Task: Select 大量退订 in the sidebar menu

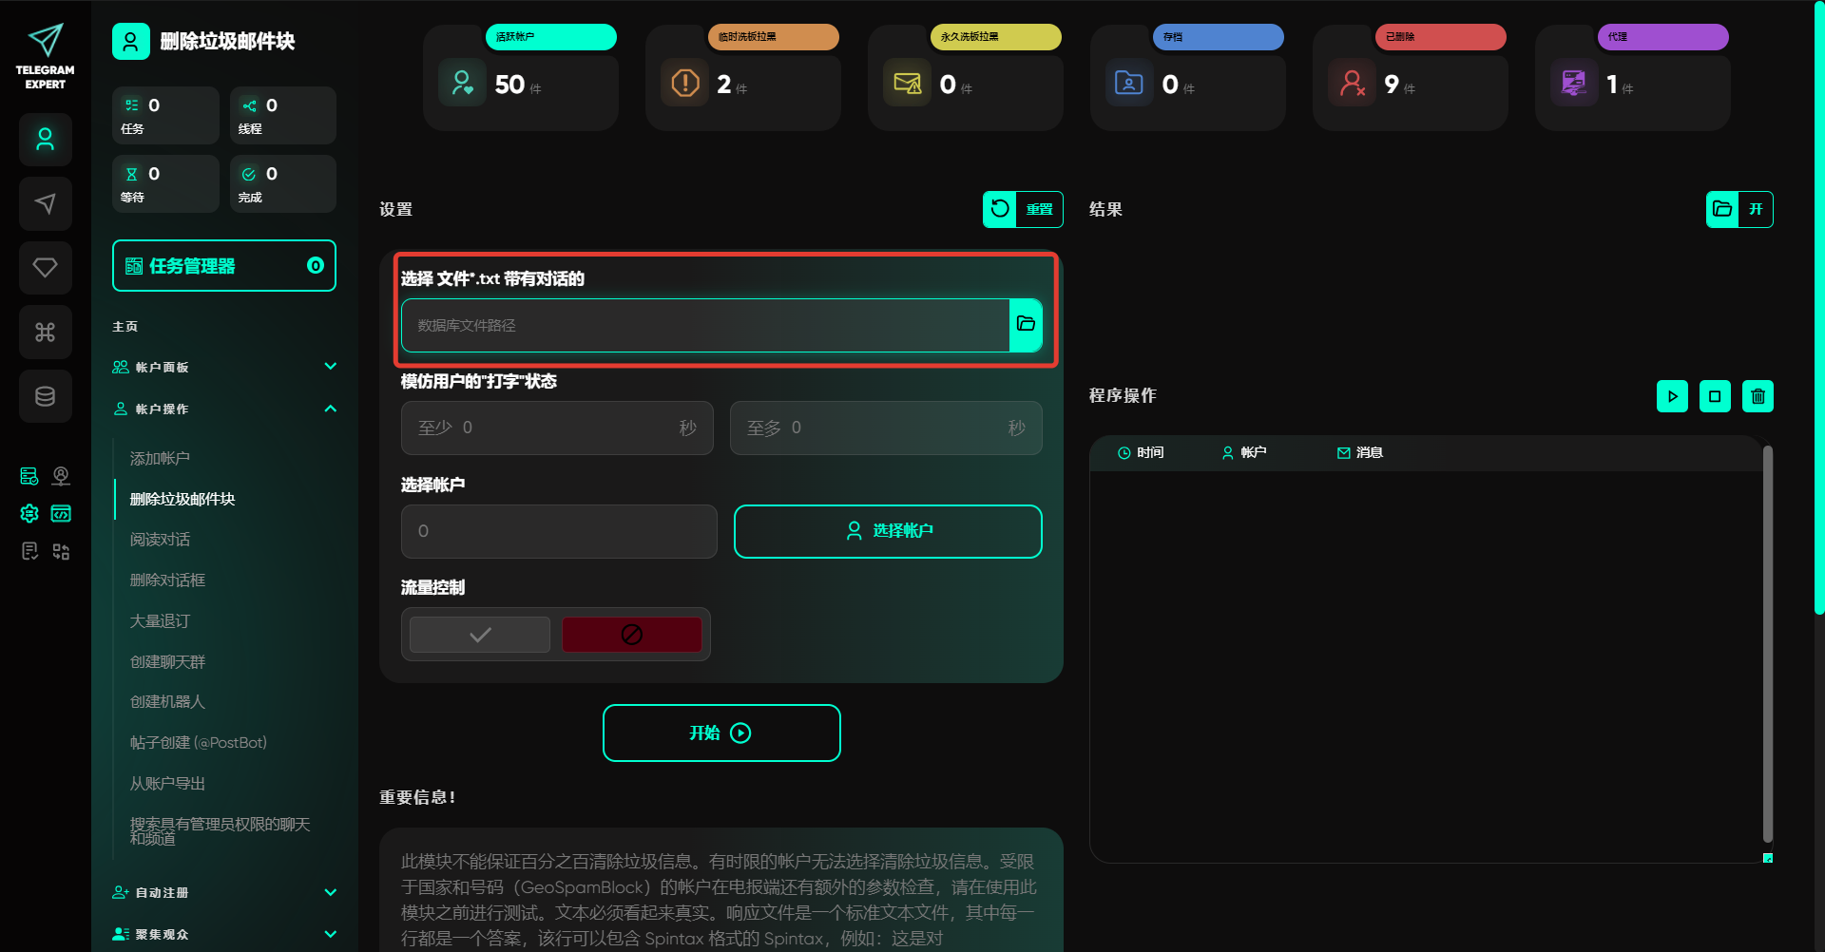Action: pyautogui.click(x=160, y=621)
